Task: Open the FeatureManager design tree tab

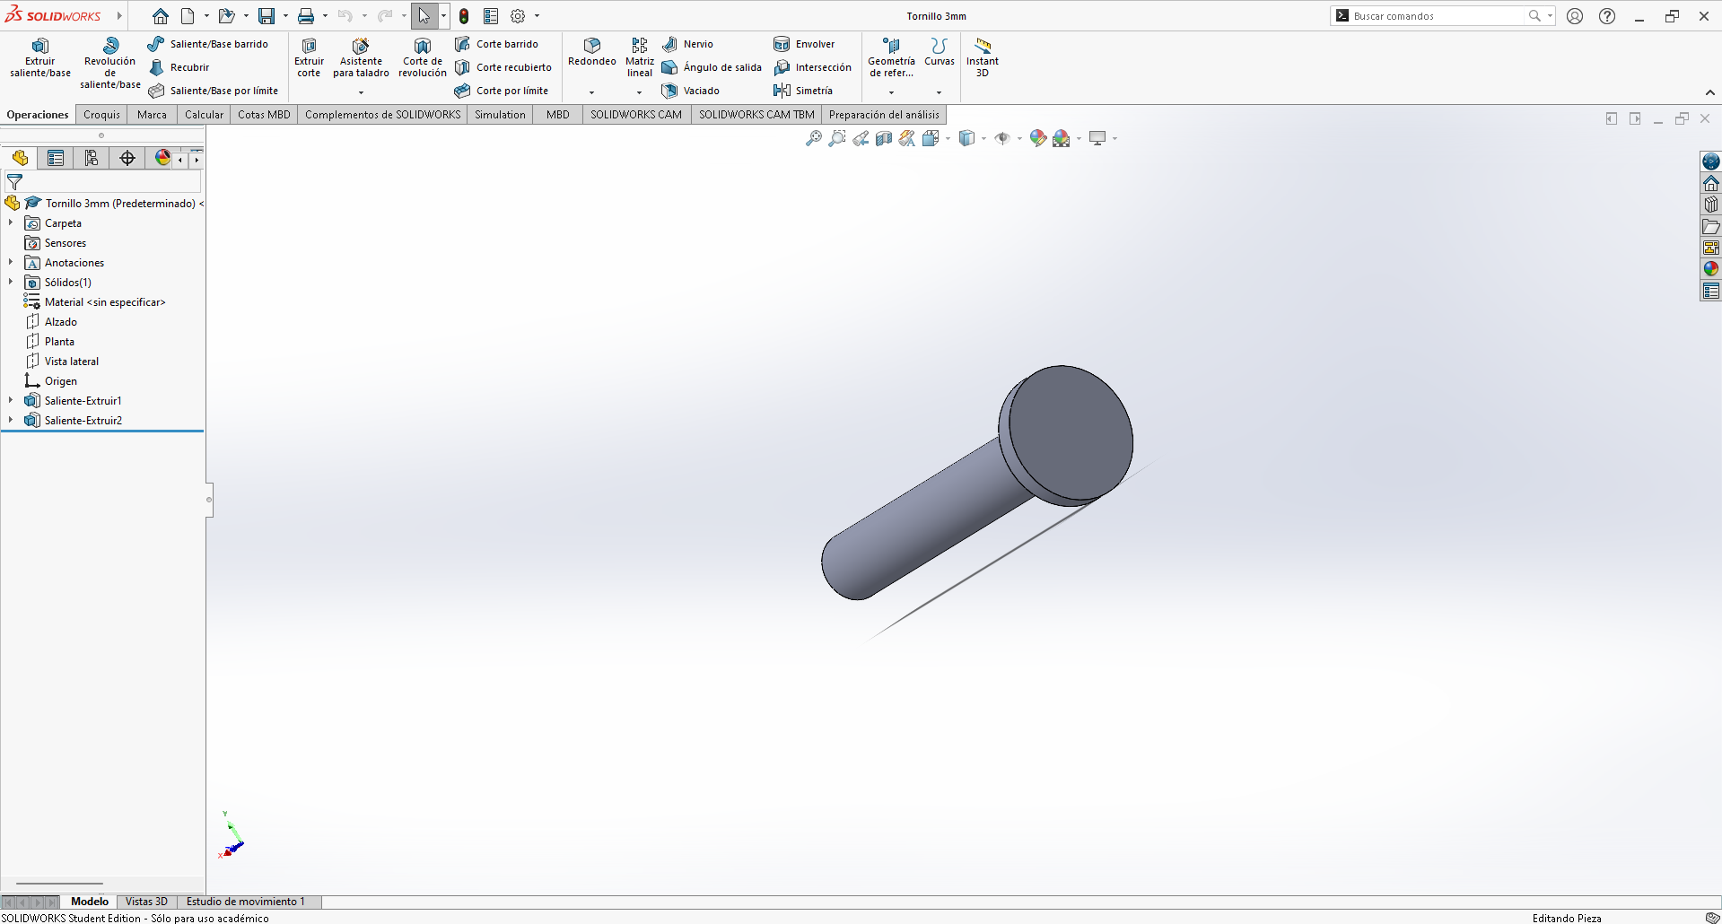Action: click(20, 158)
